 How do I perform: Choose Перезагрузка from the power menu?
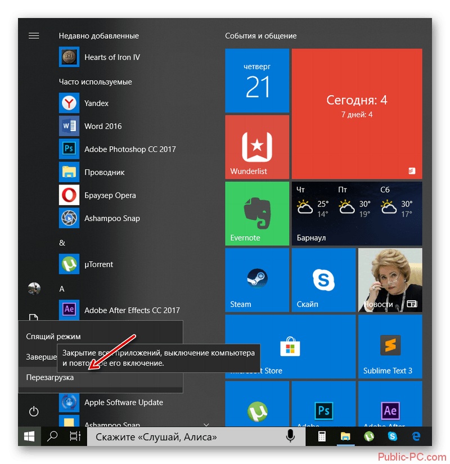(x=101, y=377)
